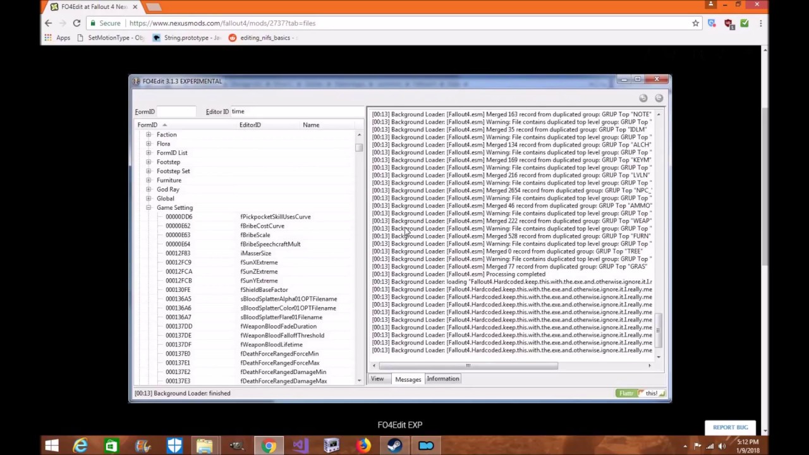This screenshot has height=455, width=809.
Task: Open the Windows Store taskbar icon
Action: (111, 446)
